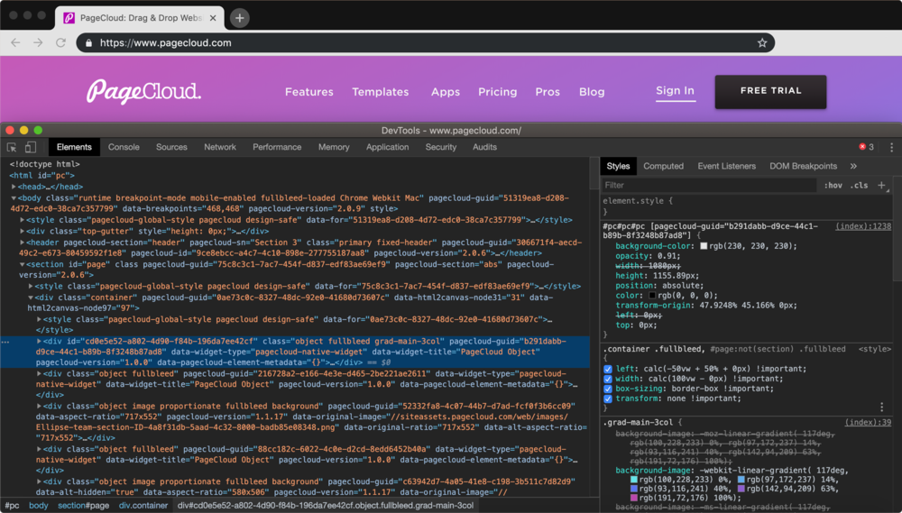
Task: Click the PageCloud tab favicon
Action: pos(69,18)
